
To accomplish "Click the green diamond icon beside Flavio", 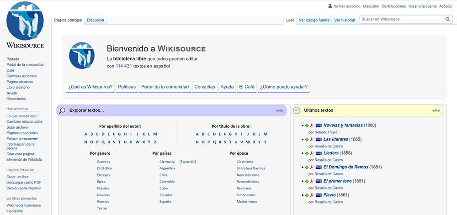I will tap(307, 195).
